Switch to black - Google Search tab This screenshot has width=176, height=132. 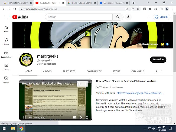(82, 3)
